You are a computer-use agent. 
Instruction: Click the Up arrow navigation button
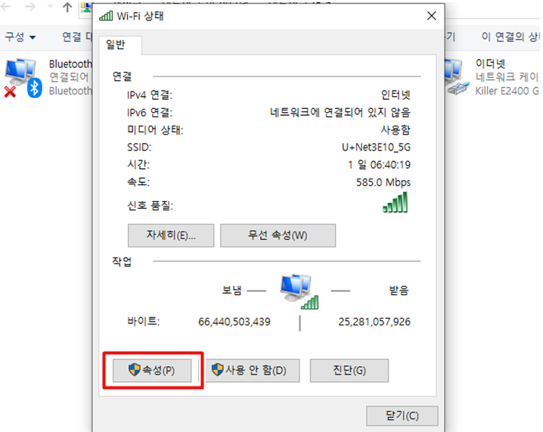pos(67,7)
